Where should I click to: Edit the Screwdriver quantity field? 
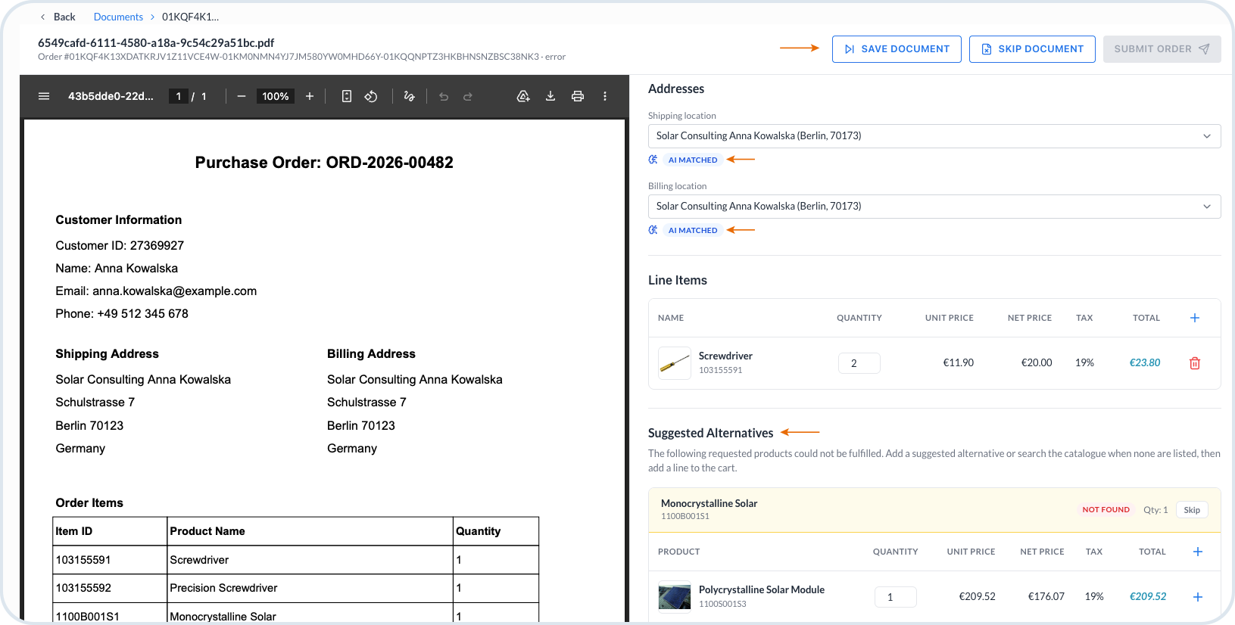[x=859, y=363]
